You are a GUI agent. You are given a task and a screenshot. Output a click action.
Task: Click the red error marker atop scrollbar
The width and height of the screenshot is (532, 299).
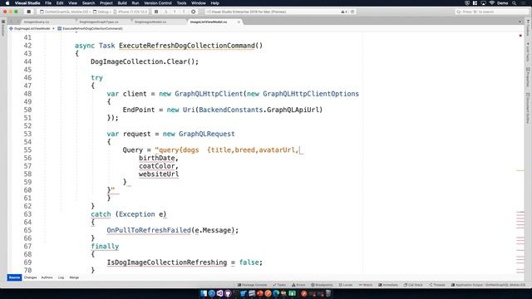click(x=520, y=36)
